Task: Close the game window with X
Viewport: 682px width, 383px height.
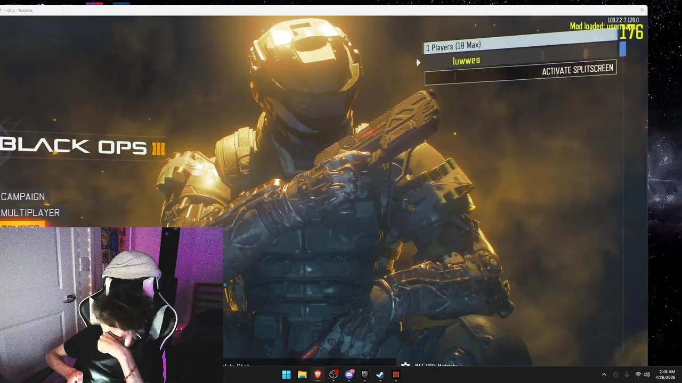Action: [x=642, y=10]
